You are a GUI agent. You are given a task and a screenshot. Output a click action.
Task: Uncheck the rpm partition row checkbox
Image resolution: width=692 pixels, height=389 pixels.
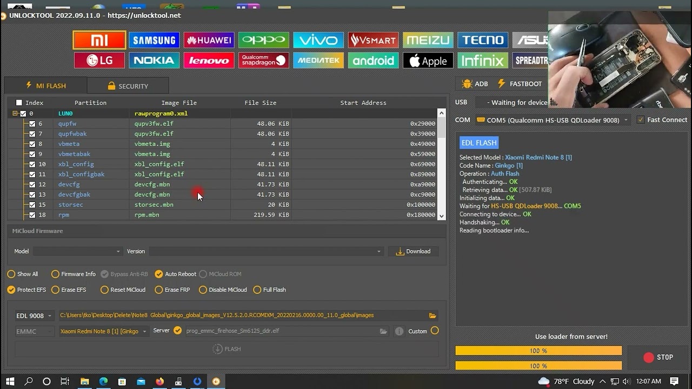(32, 215)
